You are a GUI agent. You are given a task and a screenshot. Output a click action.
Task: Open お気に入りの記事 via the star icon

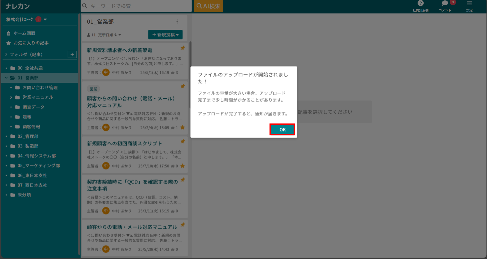[x=8, y=43]
